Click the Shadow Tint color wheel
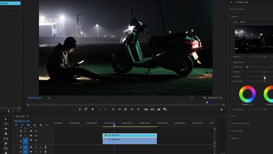The image size is (273, 154). (247, 94)
